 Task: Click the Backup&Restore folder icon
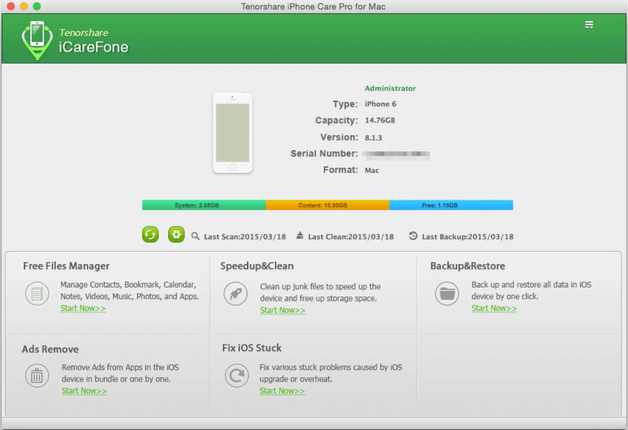[447, 294]
